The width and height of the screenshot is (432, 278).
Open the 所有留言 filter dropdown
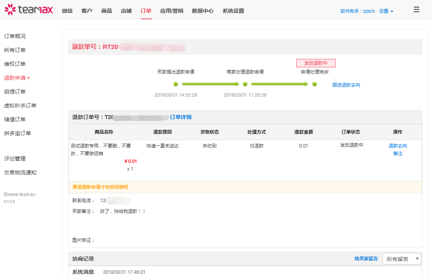pos(402,259)
